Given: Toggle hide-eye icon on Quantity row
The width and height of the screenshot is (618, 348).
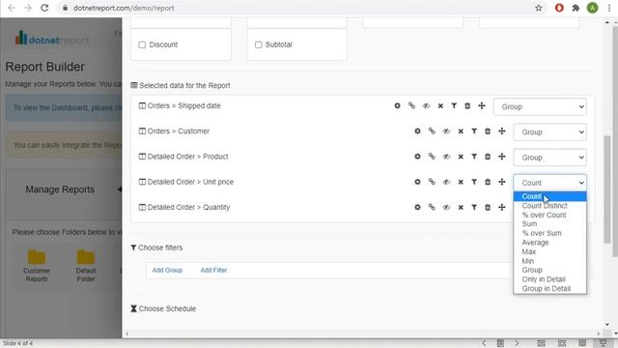Looking at the screenshot, I should 446,207.
